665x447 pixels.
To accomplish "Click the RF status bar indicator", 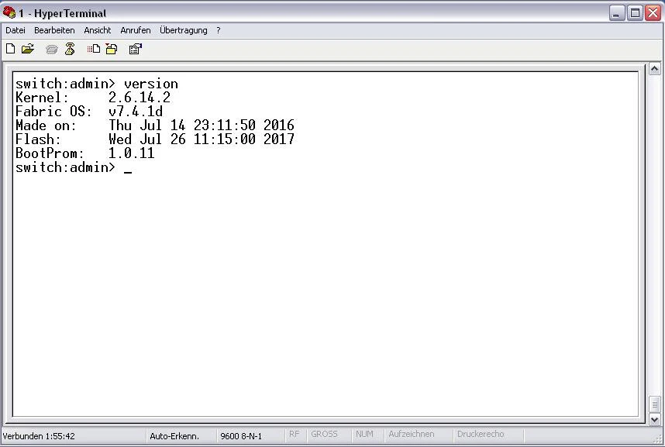I will (295, 435).
